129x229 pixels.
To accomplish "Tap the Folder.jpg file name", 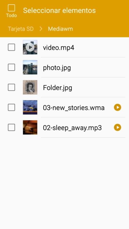I will (x=57, y=88).
